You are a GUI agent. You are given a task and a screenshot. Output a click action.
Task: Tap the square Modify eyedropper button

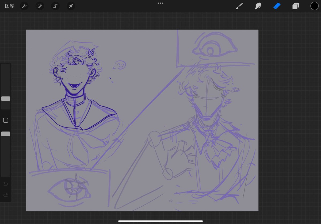(6, 120)
